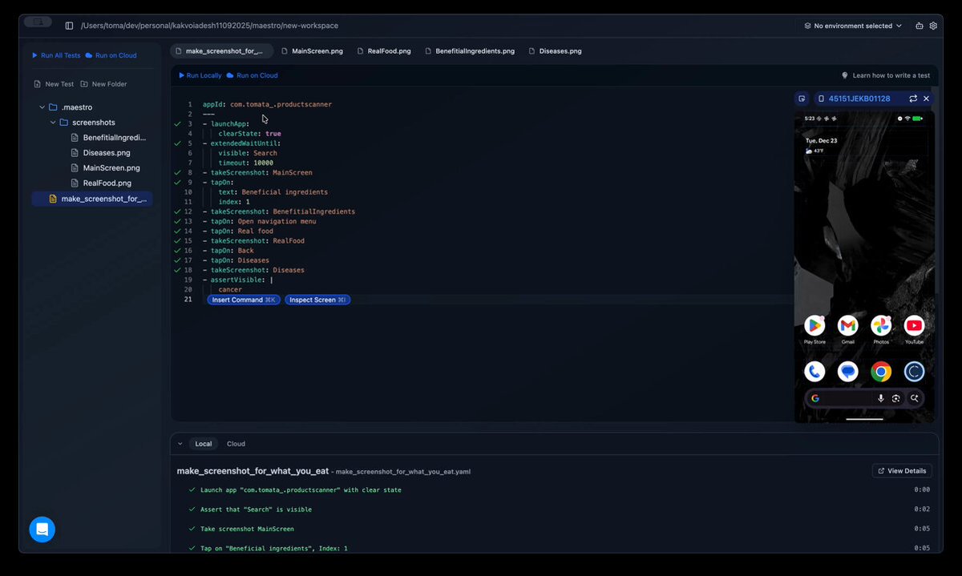The height and width of the screenshot is (576, 962).
Task: Click Run All Tests
Action: [x=56, y=55]
